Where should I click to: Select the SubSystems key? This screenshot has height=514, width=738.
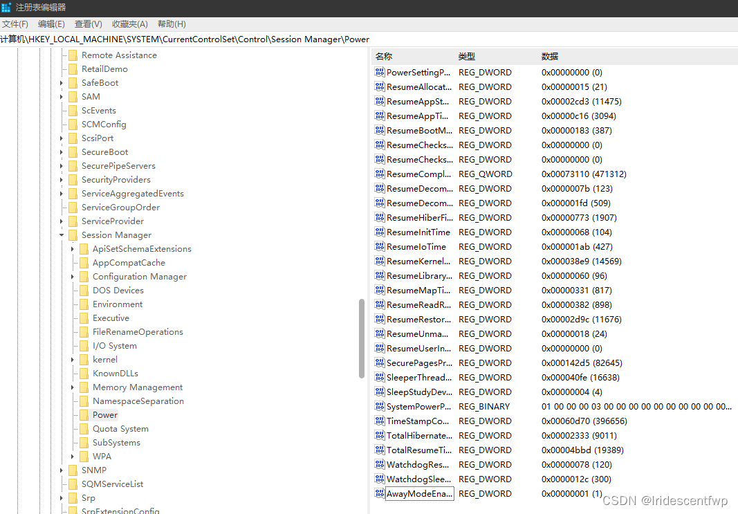(x=116, y=443)
